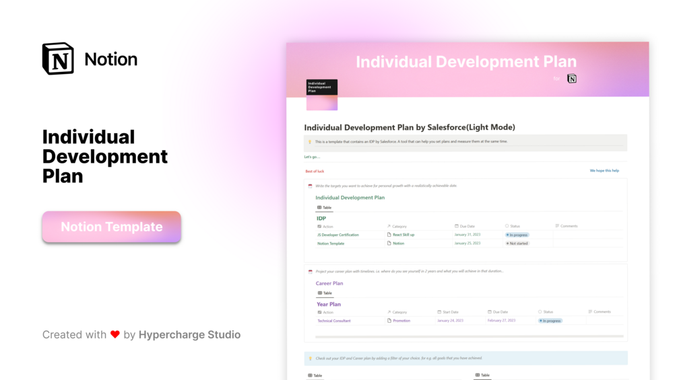Click the red heart icon

coord(115,334)
